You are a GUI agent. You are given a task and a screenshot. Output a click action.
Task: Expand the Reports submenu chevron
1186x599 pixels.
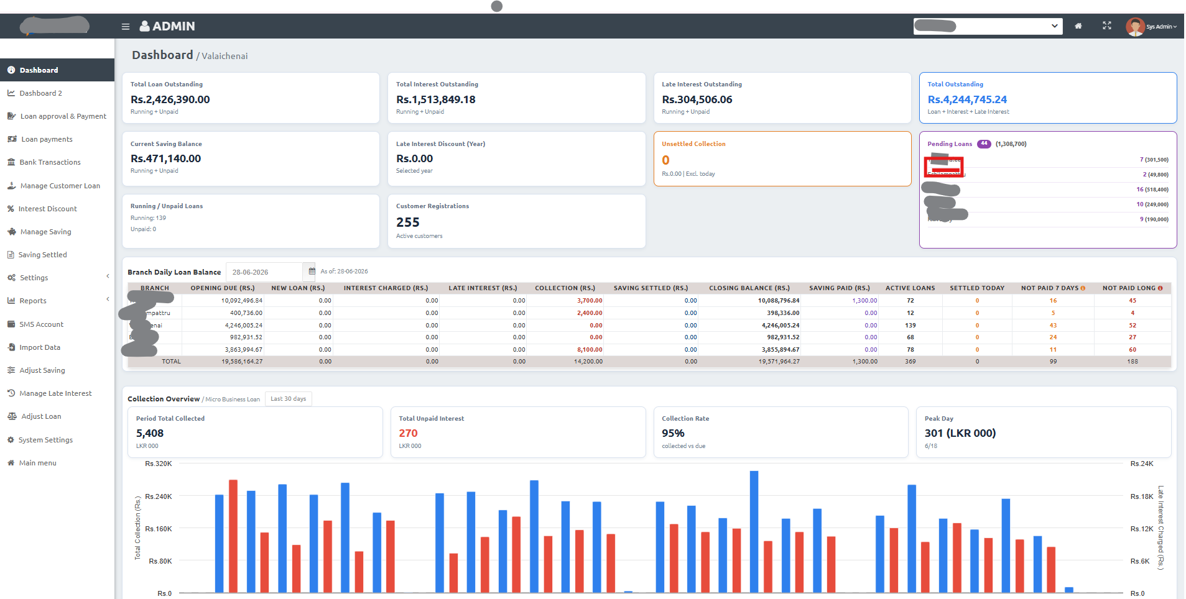point(108,299)
